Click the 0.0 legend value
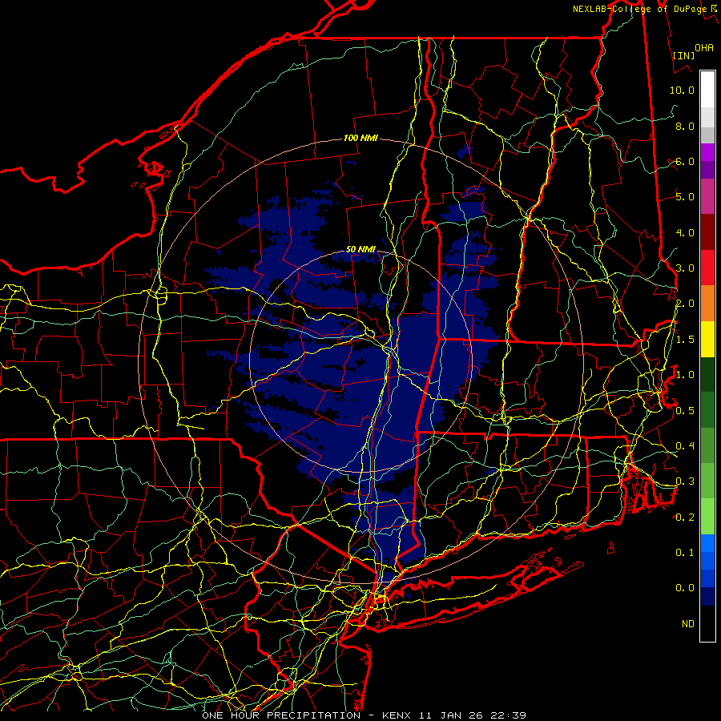The width and height of the screenshot is (721, 721). pos(685,588)
